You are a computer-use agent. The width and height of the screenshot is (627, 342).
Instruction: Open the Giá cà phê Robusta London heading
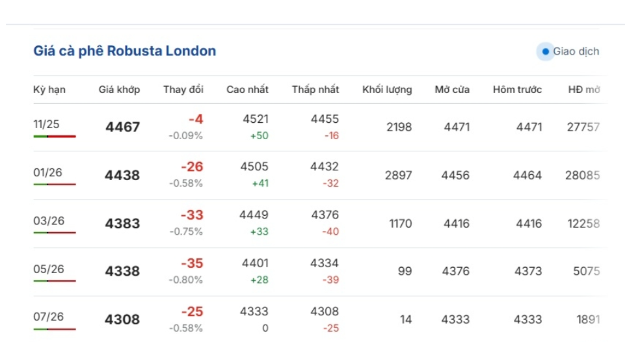[x=125, y=51]
